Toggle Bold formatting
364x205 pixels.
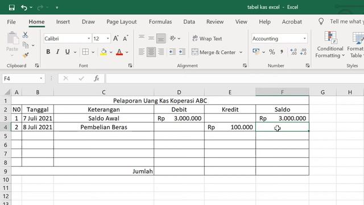(x=48, y=52)
